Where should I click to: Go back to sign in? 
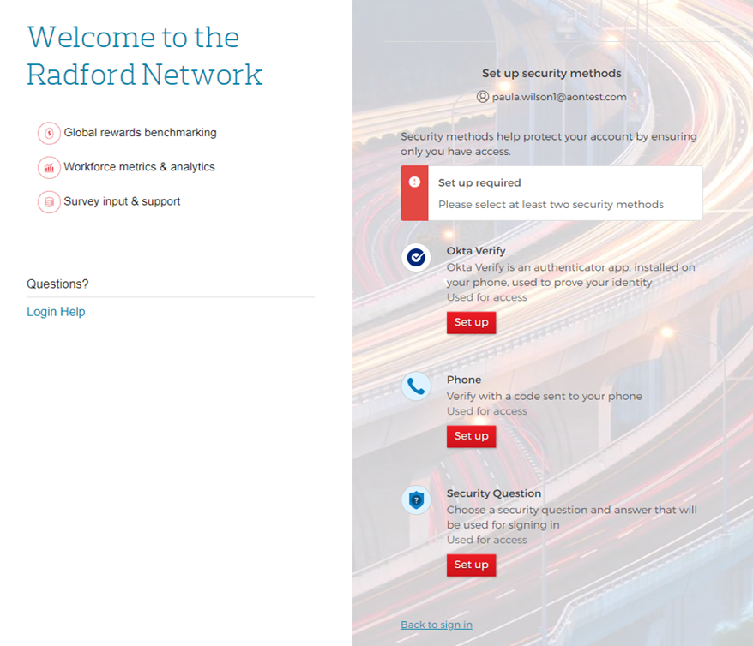click(x=437, y=625)
